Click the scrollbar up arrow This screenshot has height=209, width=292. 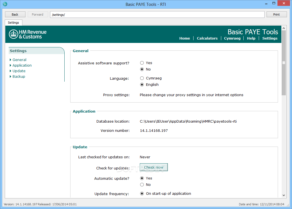[284, 28]
